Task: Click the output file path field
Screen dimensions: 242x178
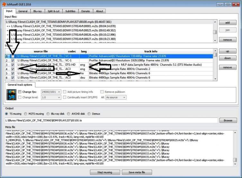Action: pyautogui.click(x=111, y=120)
